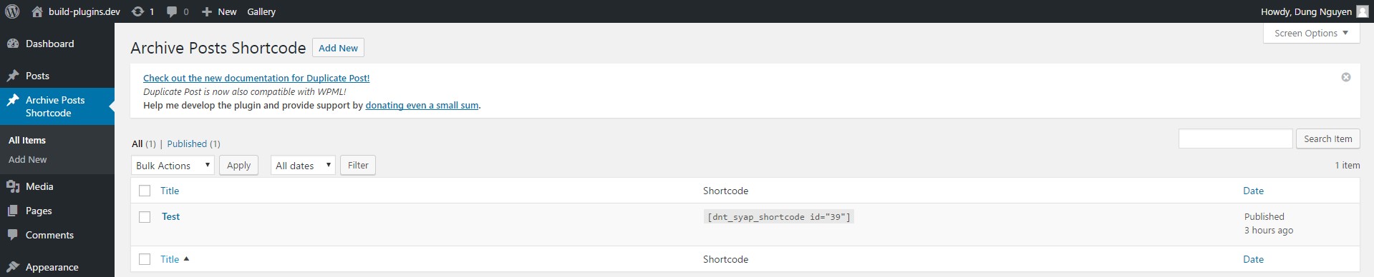Screen dimensions: 1374x277
Task: Click the updates refresh icon
Action: point(137,11)
